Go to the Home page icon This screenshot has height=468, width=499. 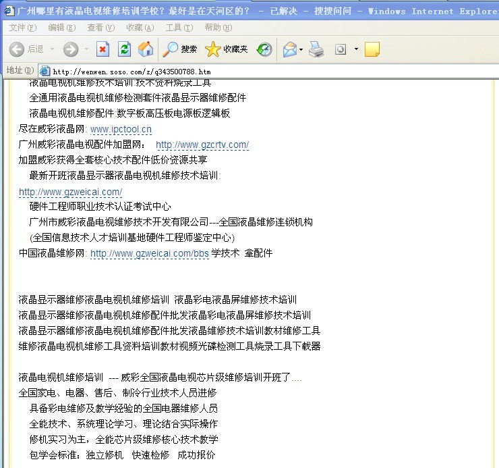[145, 49]
